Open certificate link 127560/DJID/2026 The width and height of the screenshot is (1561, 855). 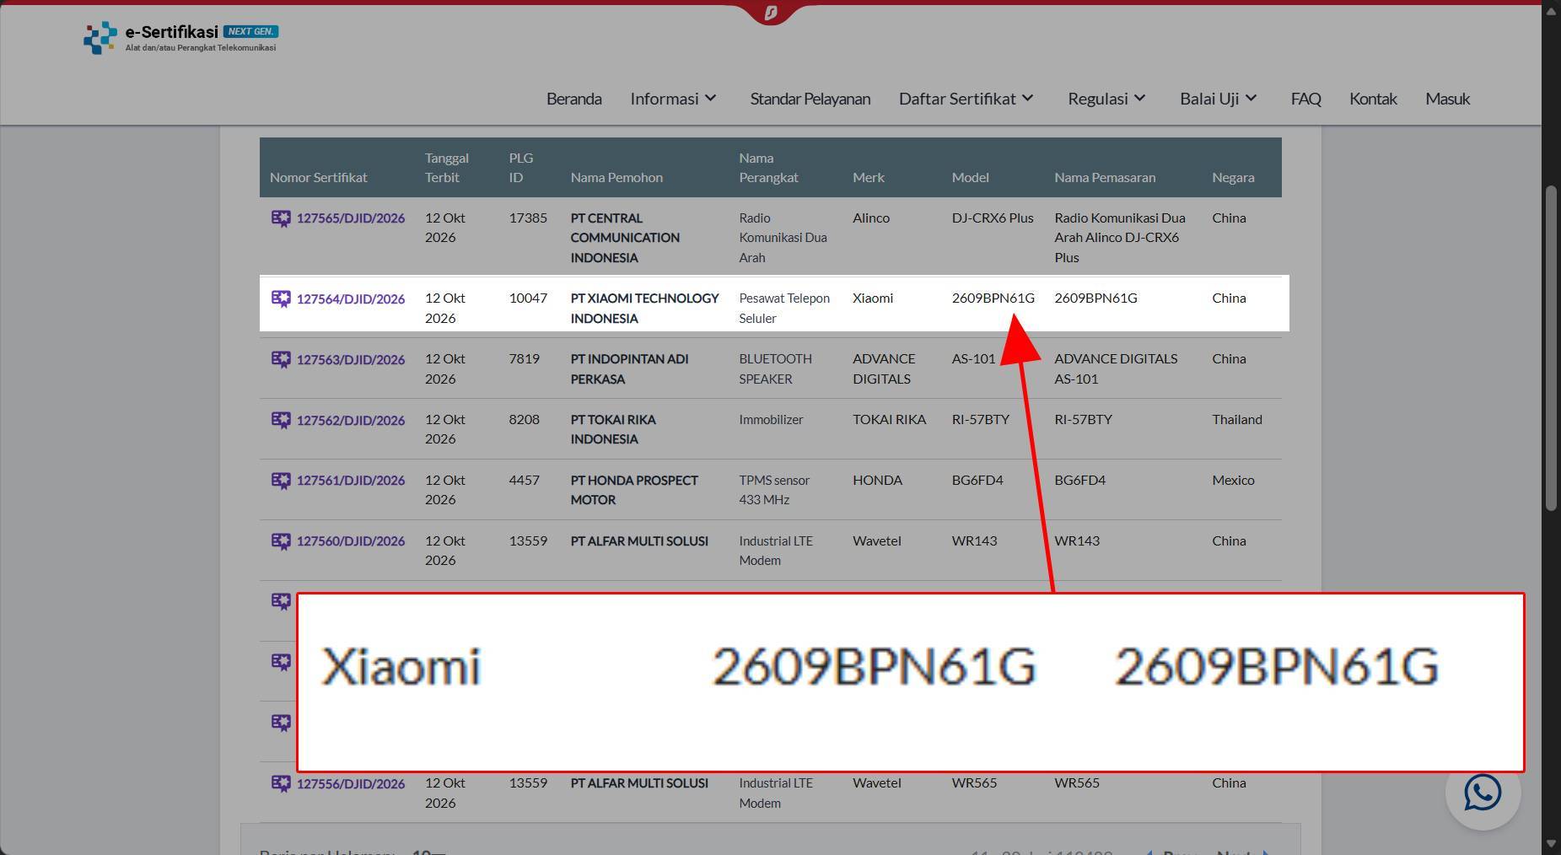point(351,541)
